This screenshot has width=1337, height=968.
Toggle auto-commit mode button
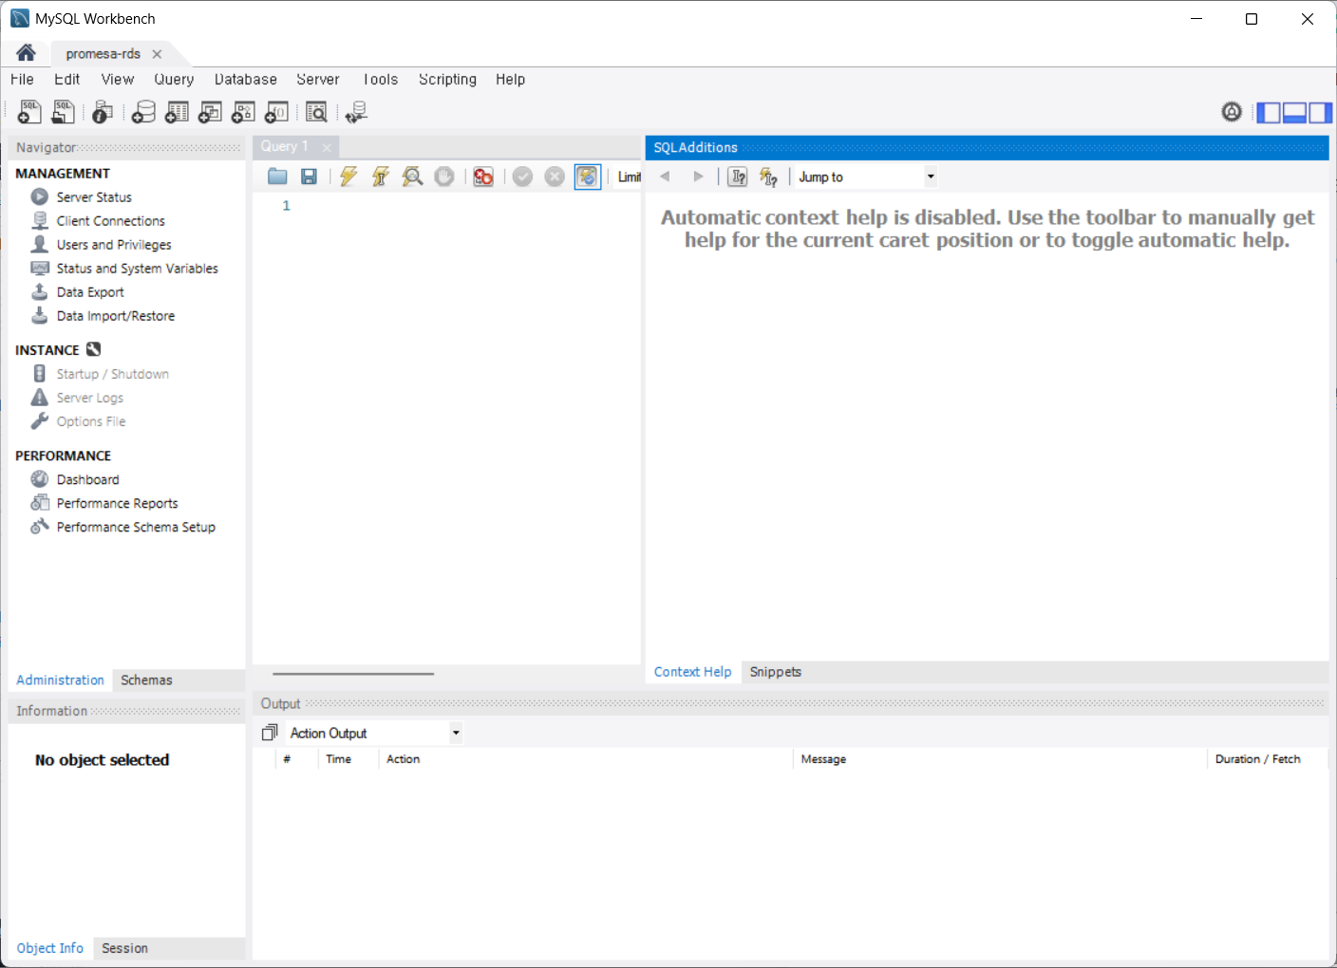coord(588,177)
